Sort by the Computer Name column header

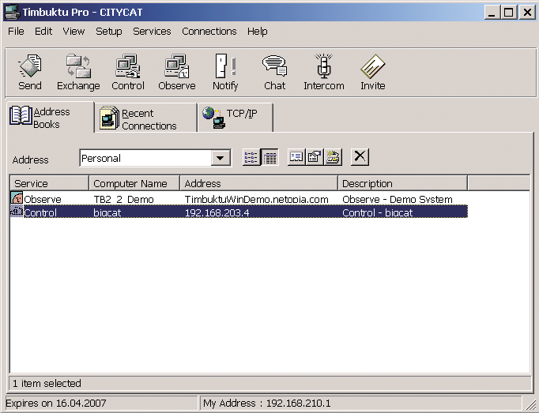(x=134, y=183)
